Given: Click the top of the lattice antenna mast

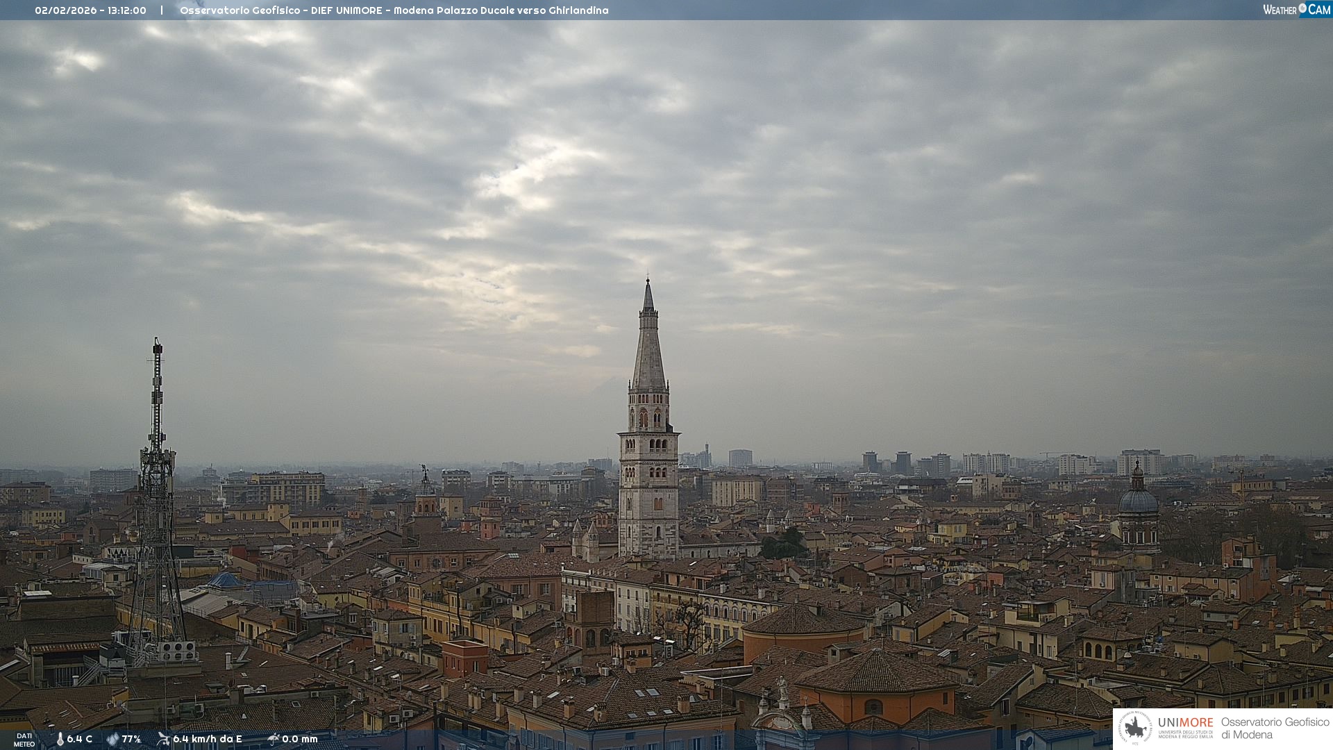Looking at the screenshot, I should tap(158, 344).
